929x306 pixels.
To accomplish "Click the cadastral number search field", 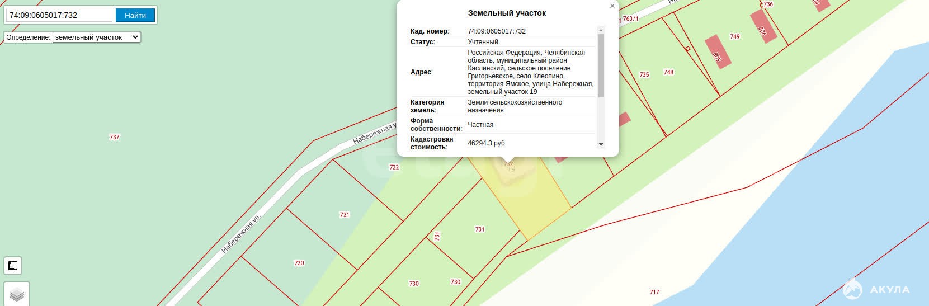I will pos(59,15).
